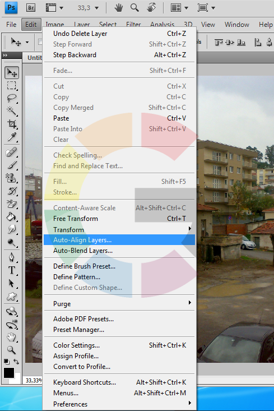Choose the Zoom tool in toolbox
The height and width of the screenshot is (411, 274).
click(12, 350)
